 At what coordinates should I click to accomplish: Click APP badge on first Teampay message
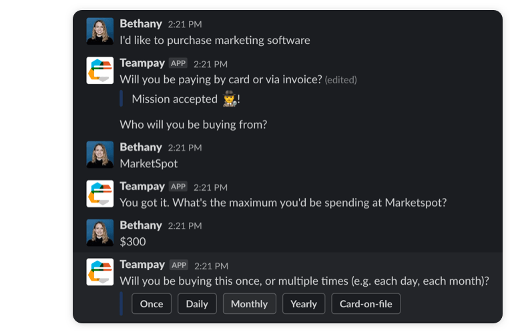[178, 63]
